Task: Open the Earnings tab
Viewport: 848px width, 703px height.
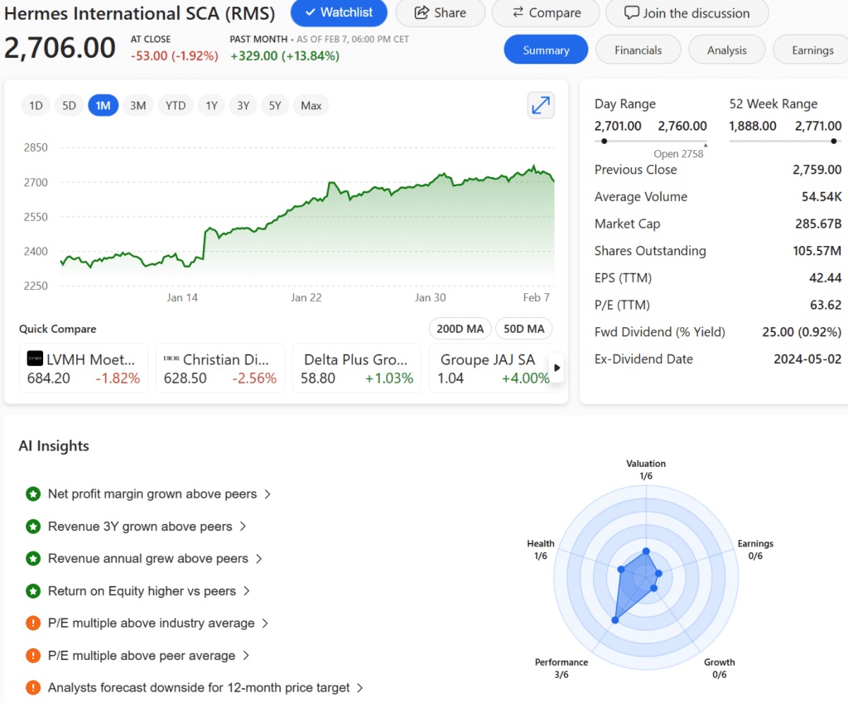Action: pos(812,50)
